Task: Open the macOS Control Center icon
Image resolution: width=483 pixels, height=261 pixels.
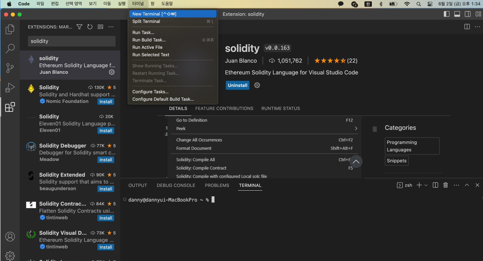Action: [x=430, y=4]
